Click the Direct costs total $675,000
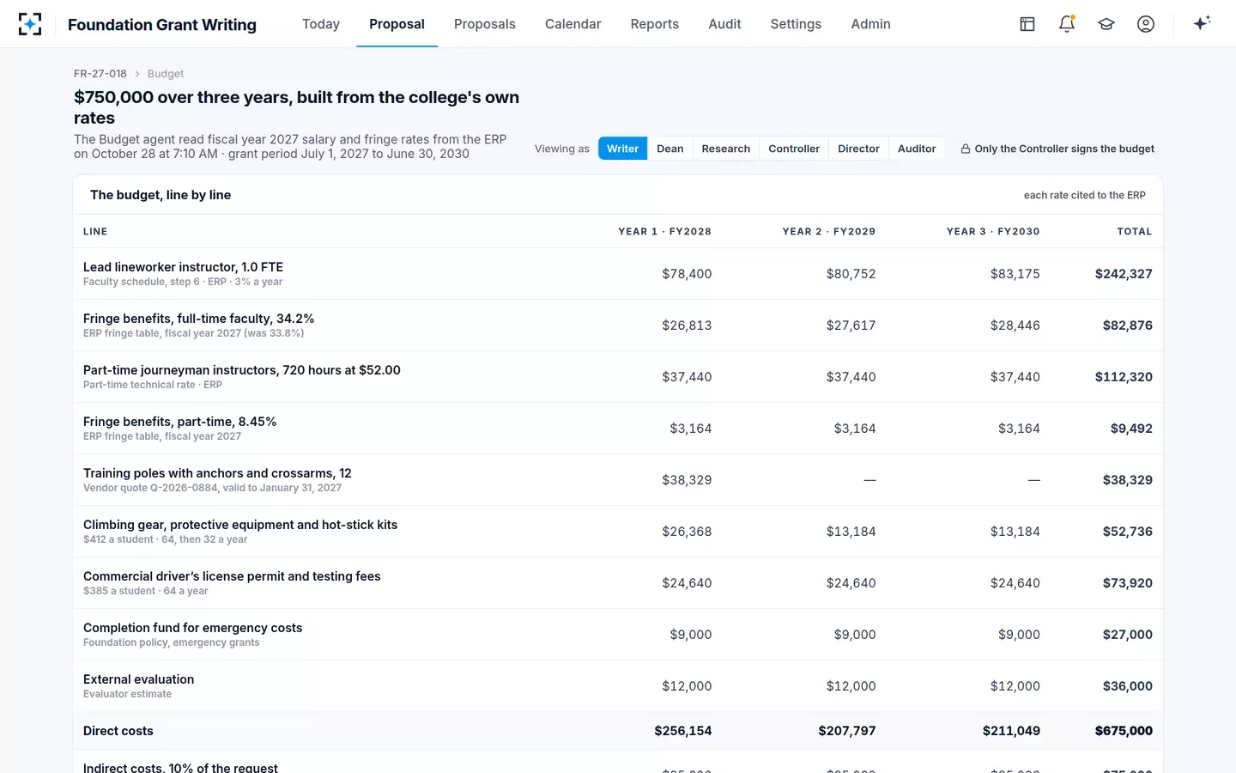The image size is (1236, 773). tap(1124, 731)
